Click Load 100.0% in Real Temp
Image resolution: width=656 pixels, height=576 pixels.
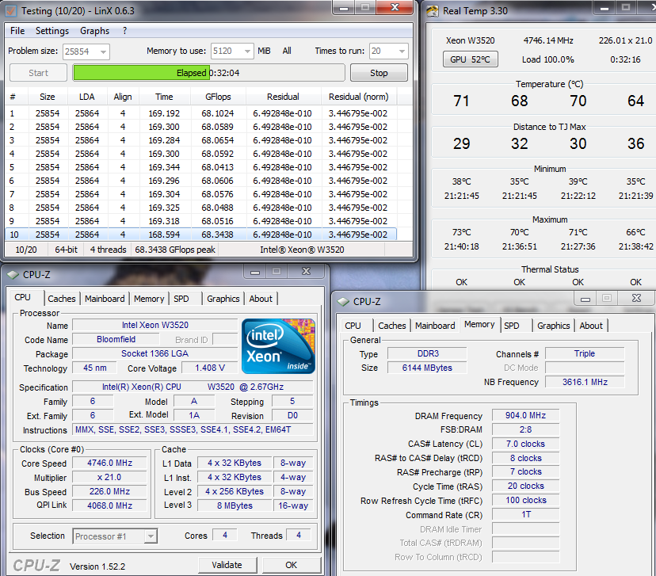tap(547, 59)
